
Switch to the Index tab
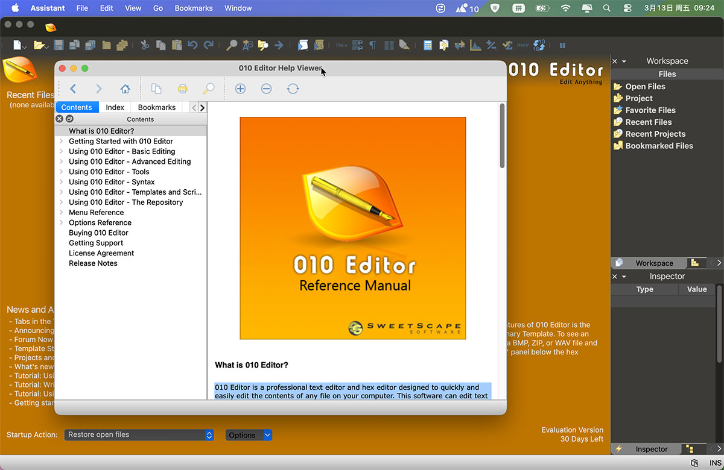pos(115,107)
